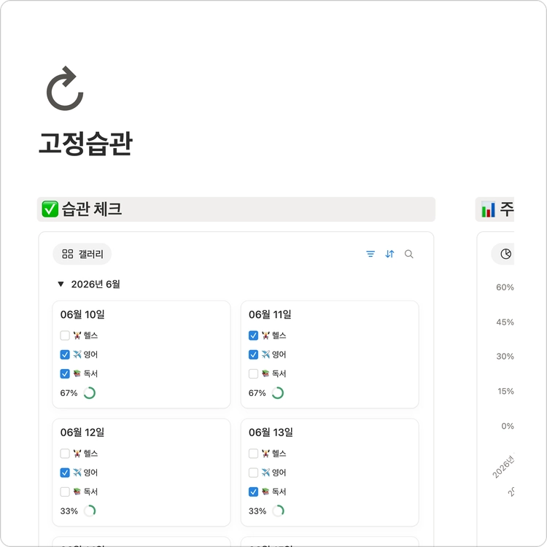Click the pie chart view icon
This screenshot has width=547, height=547.
[x=506, y=254]
